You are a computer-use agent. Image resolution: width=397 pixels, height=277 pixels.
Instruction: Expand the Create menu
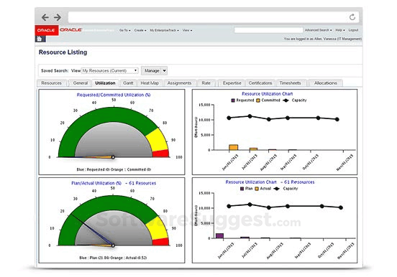pos(140,30)
